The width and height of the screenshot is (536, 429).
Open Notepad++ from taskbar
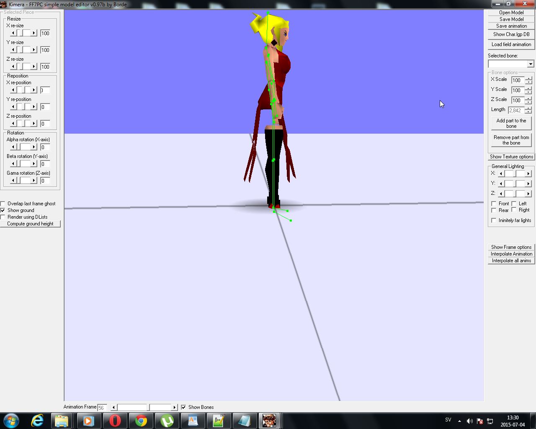coord(219,421)
